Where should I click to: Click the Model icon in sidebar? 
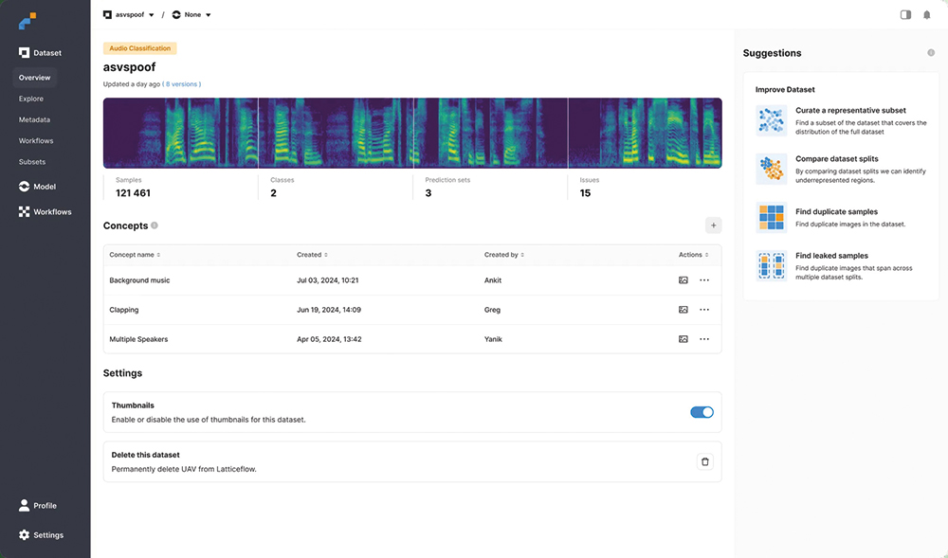[x=24, y=187]
